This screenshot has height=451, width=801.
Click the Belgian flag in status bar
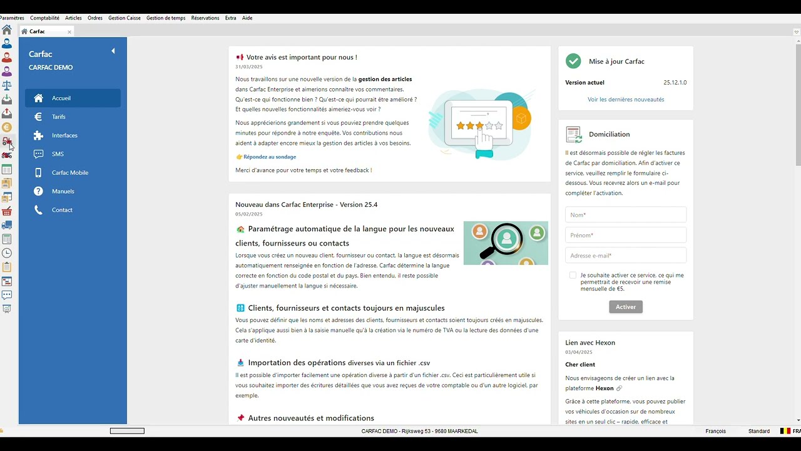(x=785, y=431)
